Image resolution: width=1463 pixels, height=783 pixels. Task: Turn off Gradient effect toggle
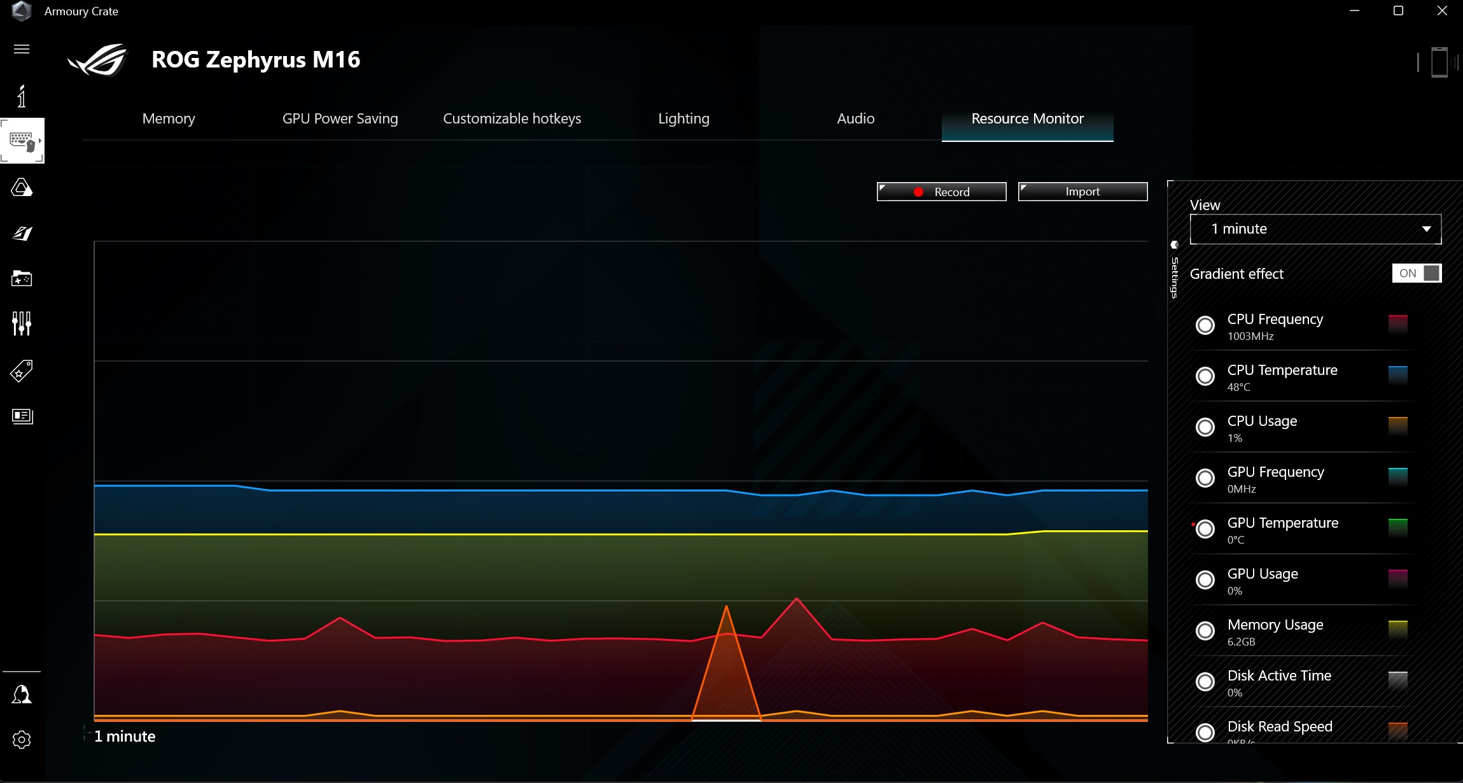(x=1417, y=273)
